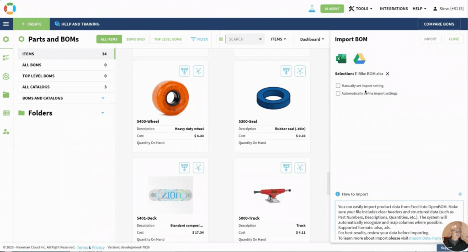Click the Compare BOMs button

tap(439, 24)
